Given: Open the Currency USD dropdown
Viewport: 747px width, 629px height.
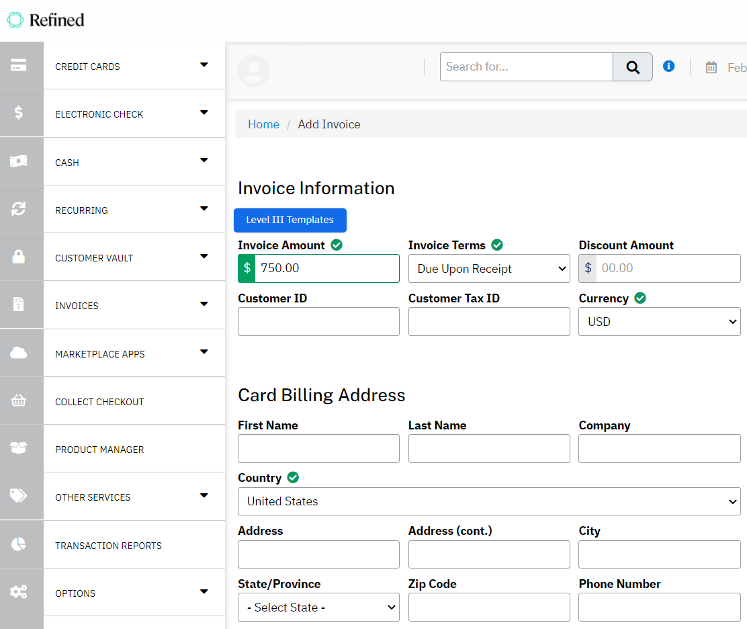Looking at the screenshot, I should 660,322.
